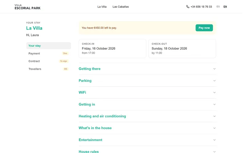This screenshot has height=153, width=245.
Task: Click the To sign badge next to Contract
Action: click(64, 61)
